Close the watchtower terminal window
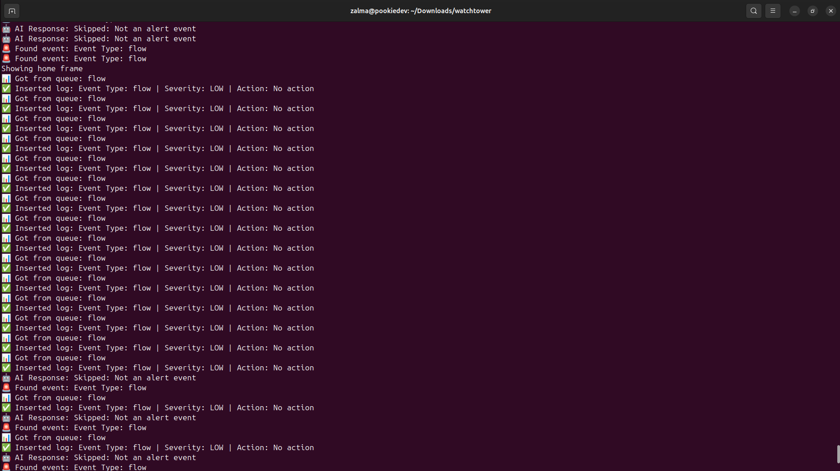Image resolution: width=840 pixels, height=471 pixels. 831,11
